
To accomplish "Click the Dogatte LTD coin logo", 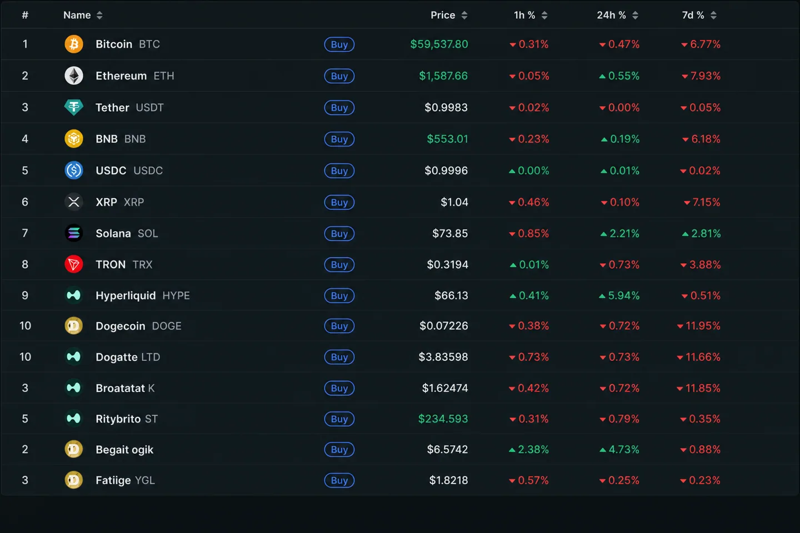I will 74,357.
